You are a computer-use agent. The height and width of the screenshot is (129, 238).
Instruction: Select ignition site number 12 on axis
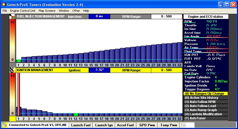coord(75,119)
